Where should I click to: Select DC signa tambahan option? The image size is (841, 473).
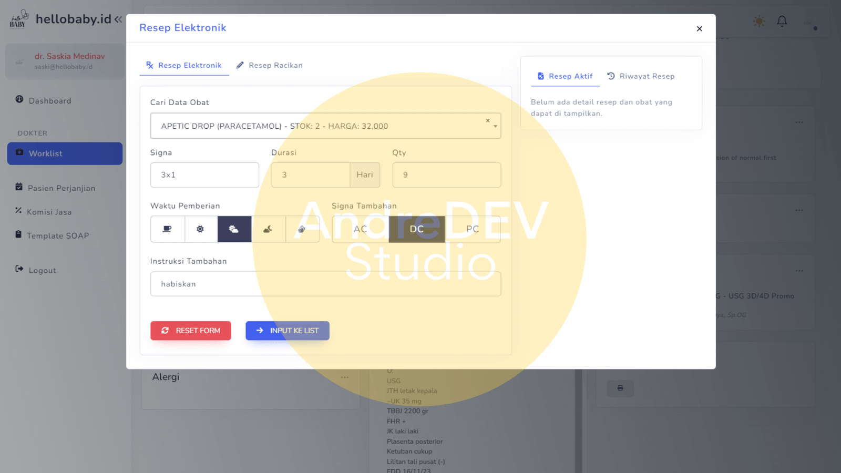click(x=416, y=229)
